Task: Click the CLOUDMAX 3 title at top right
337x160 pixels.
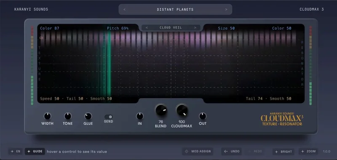Action: [x=312, y=9]
